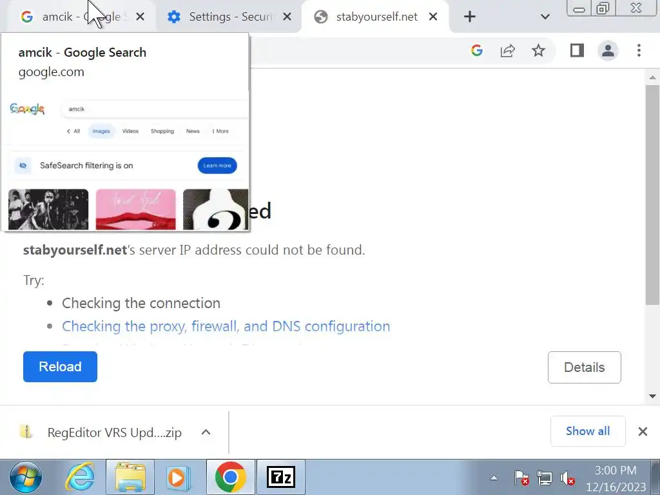Viewport: 660px width, 495px height.
Task: Click the Reload button
Action: click(60, 367)
